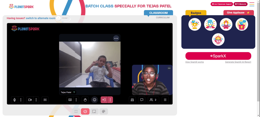This screenshot has width=260, height=117.
Task: Award the glasses lightbulb badge
Action: [218, 40]
